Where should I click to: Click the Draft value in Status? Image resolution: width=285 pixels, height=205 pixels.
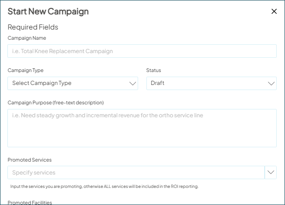tap(158, 84)
